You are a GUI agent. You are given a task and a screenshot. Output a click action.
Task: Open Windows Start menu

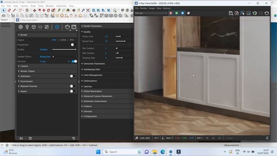pos(98,152)
